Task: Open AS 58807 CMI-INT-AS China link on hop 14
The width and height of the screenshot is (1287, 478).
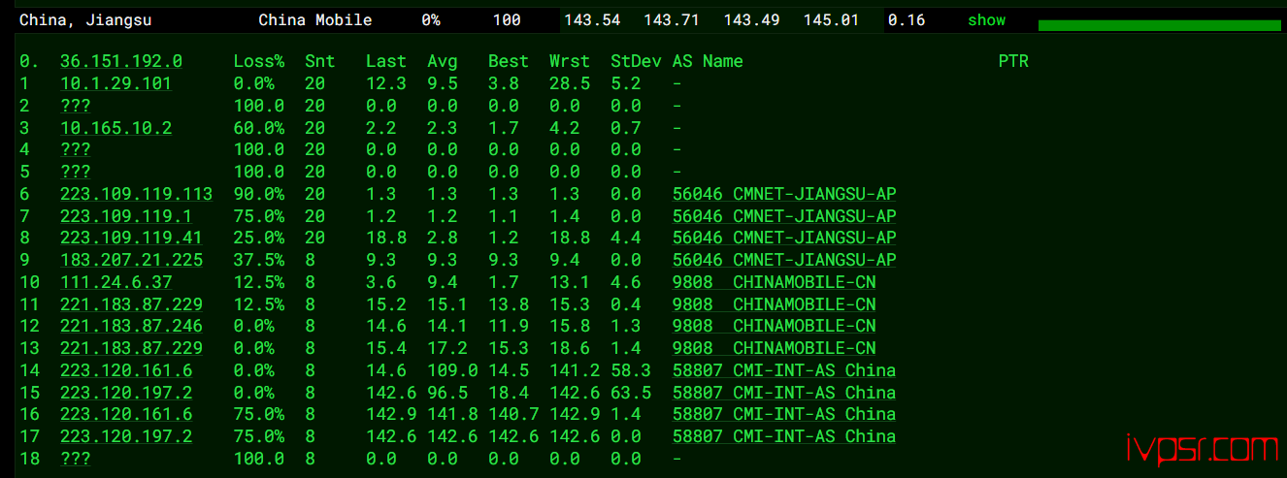Action: pyautogui.click(x=784, y=370)
